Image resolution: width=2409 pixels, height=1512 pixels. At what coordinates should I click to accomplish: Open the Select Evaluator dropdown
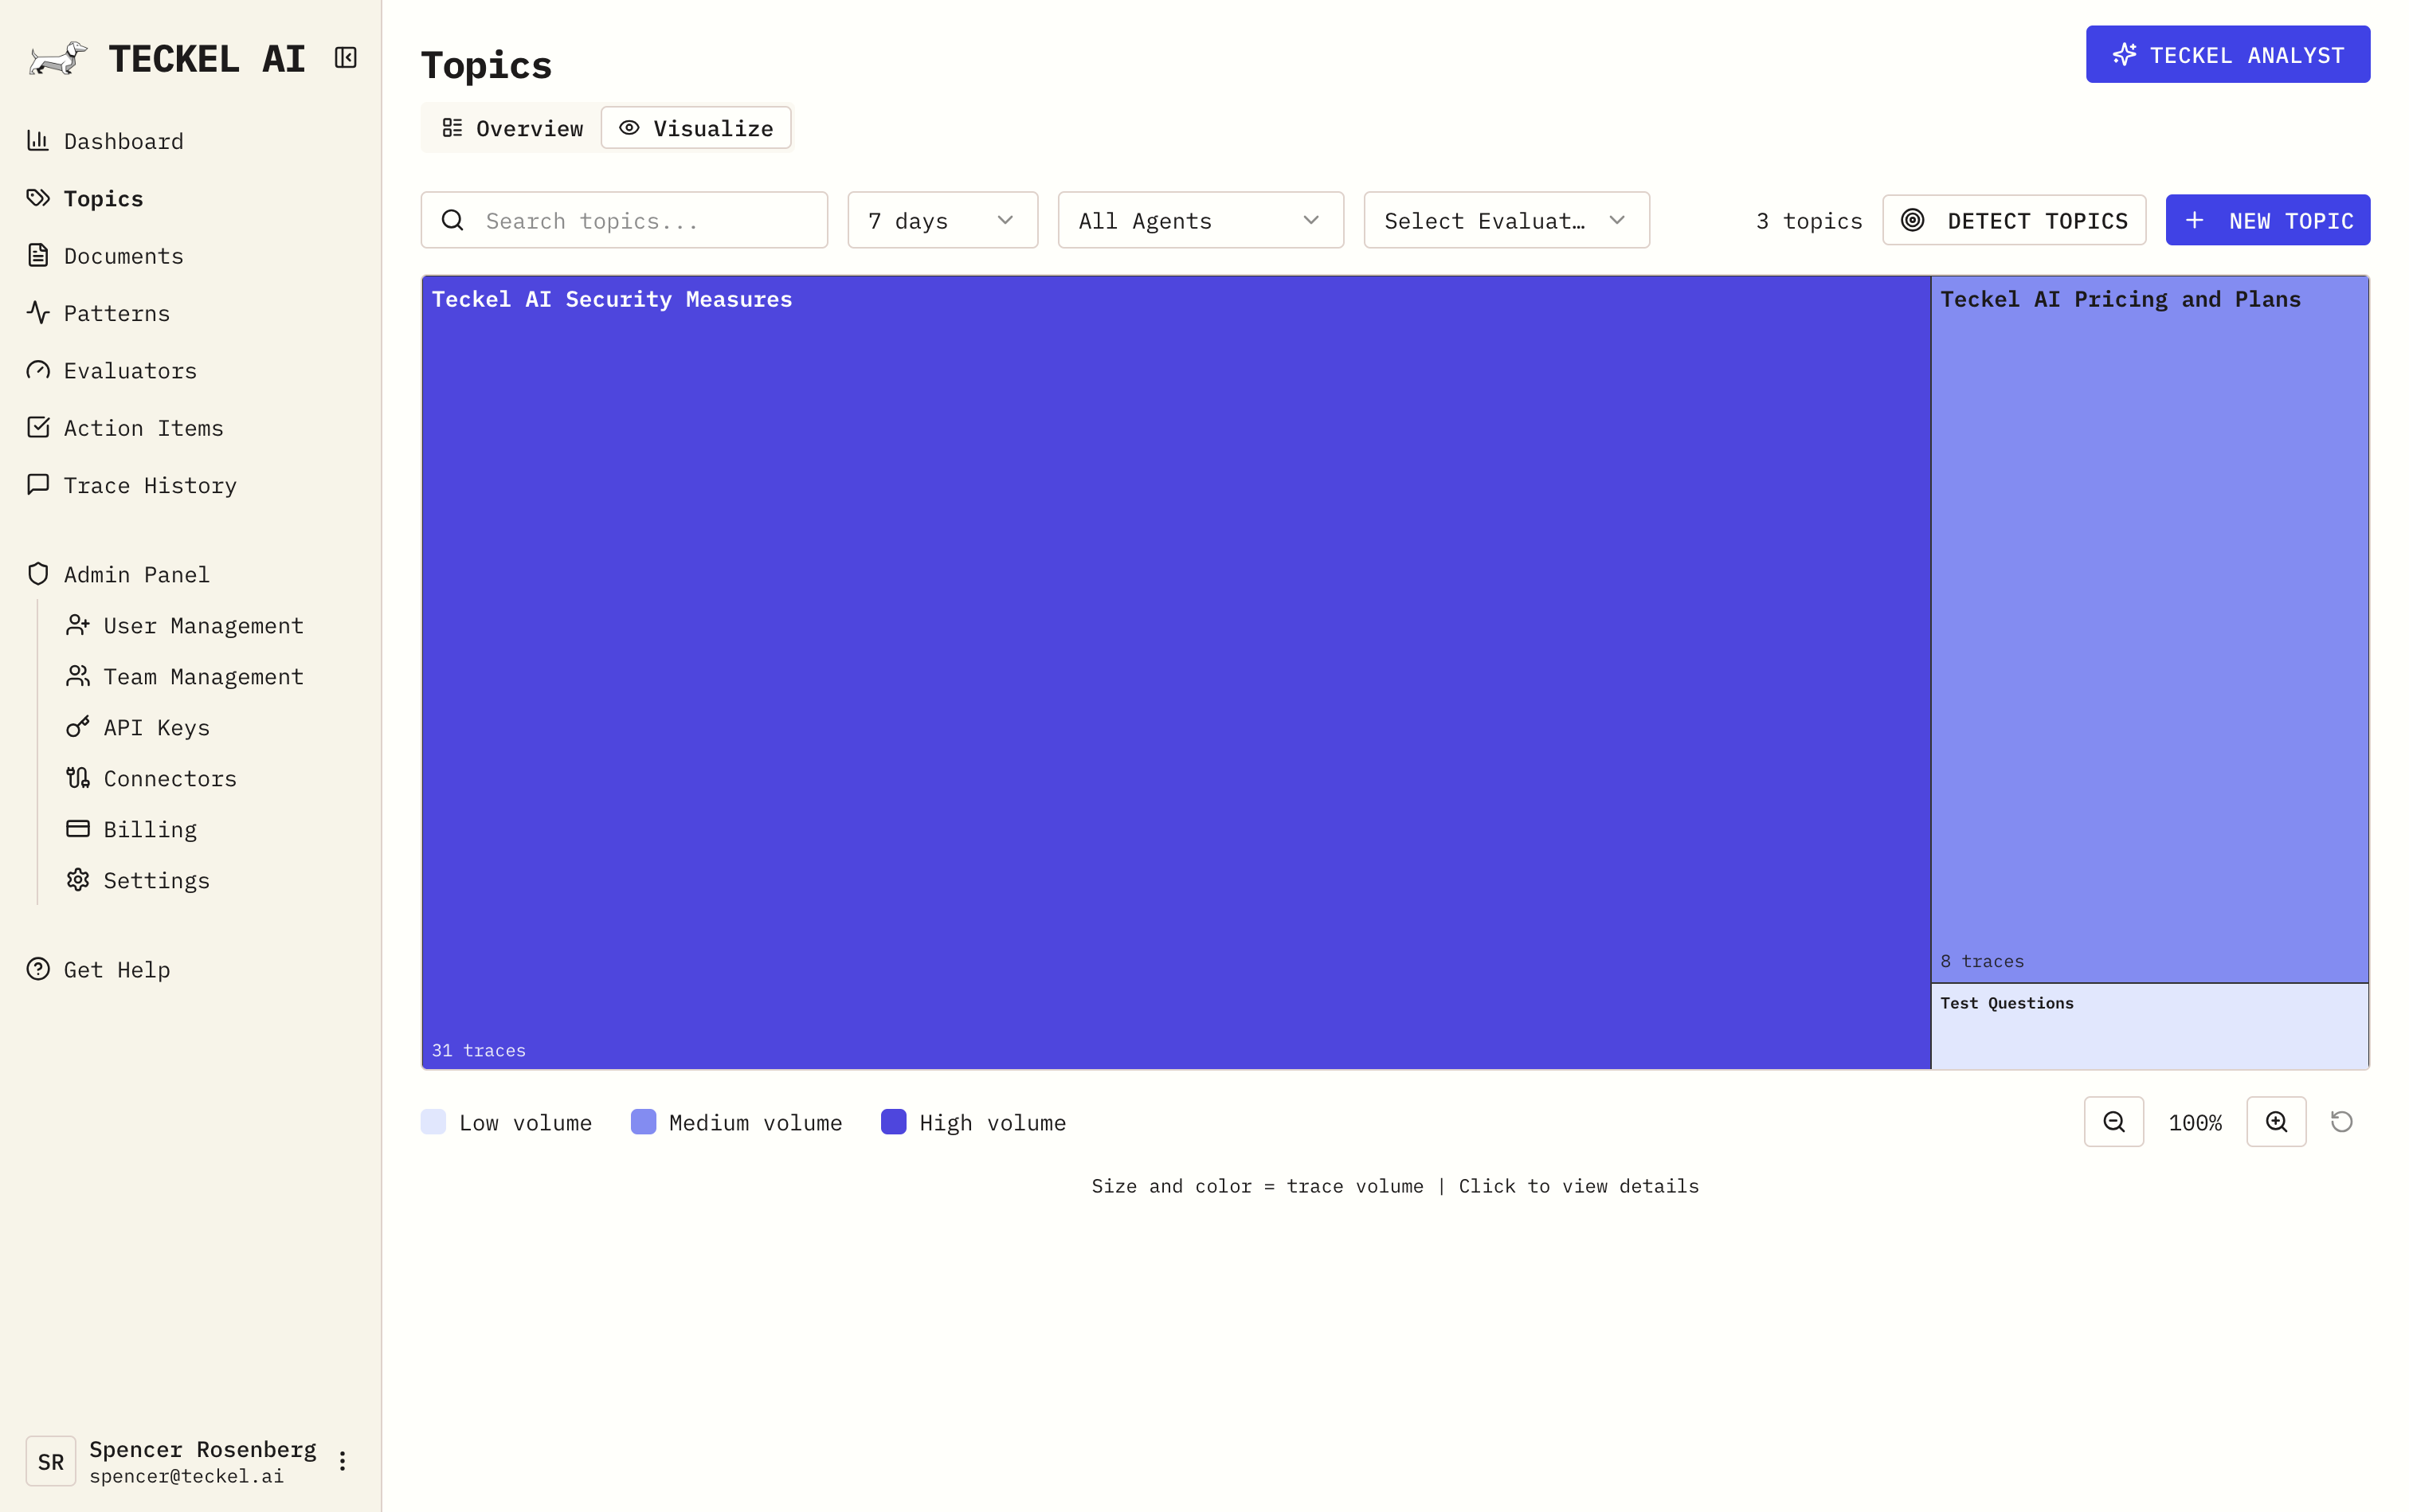pyautogui.click(x=1505, y=220)
